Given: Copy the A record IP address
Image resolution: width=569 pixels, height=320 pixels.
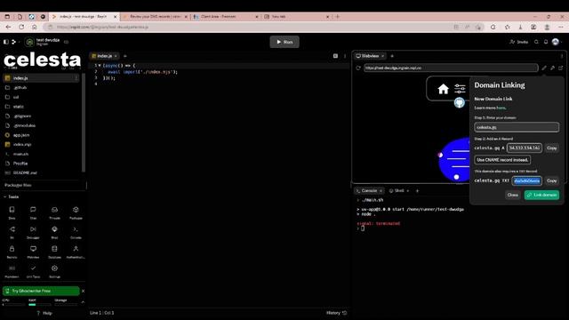Looking at the screenshot, I should point(551,148).
